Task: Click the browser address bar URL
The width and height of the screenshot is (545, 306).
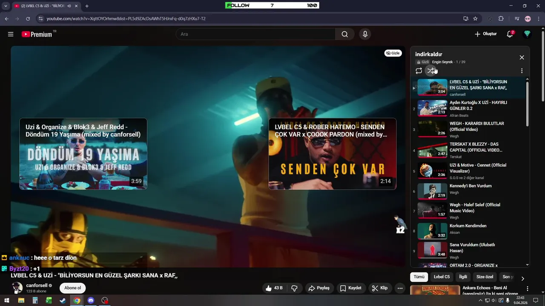Action: pos(126,19)
